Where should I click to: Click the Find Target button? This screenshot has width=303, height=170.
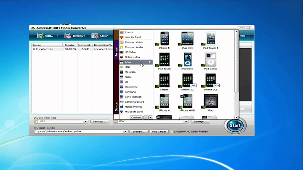pos(159,132)
